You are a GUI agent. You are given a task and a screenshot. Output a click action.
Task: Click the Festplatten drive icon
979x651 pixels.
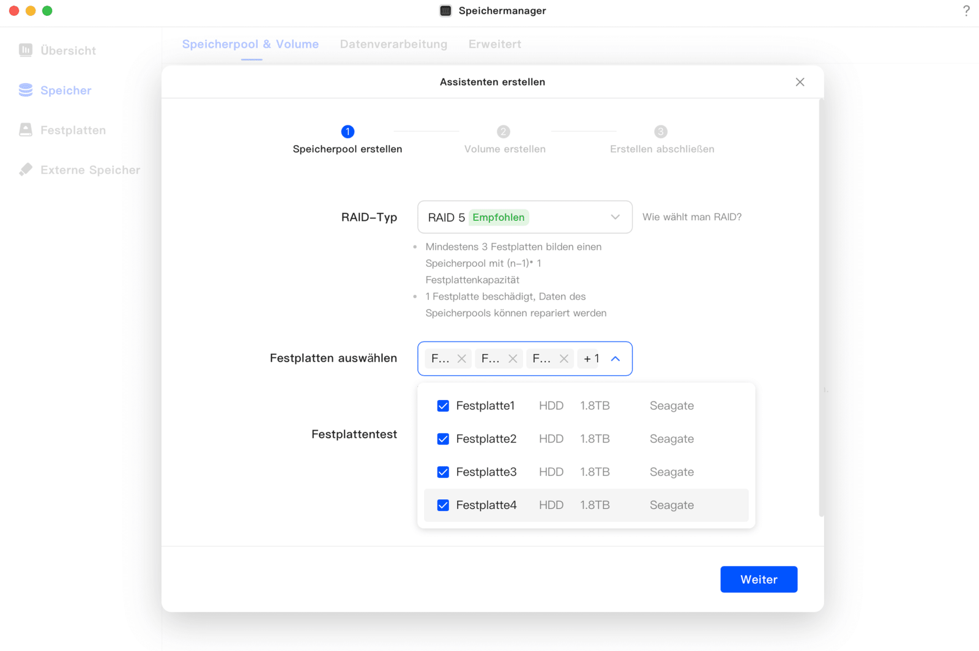point(26,130)
